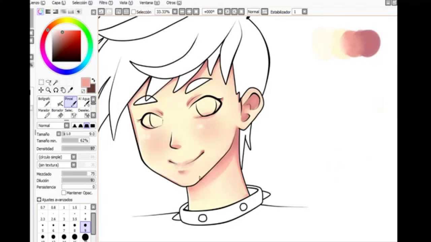
Task: Click the brown background color swatch
Action: (92, 88)
